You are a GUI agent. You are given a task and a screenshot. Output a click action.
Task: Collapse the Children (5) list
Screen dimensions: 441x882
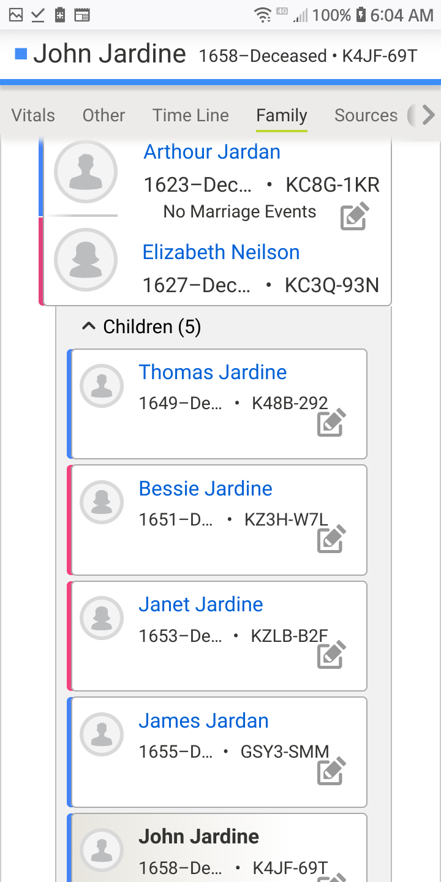click(x=89, y=327)
